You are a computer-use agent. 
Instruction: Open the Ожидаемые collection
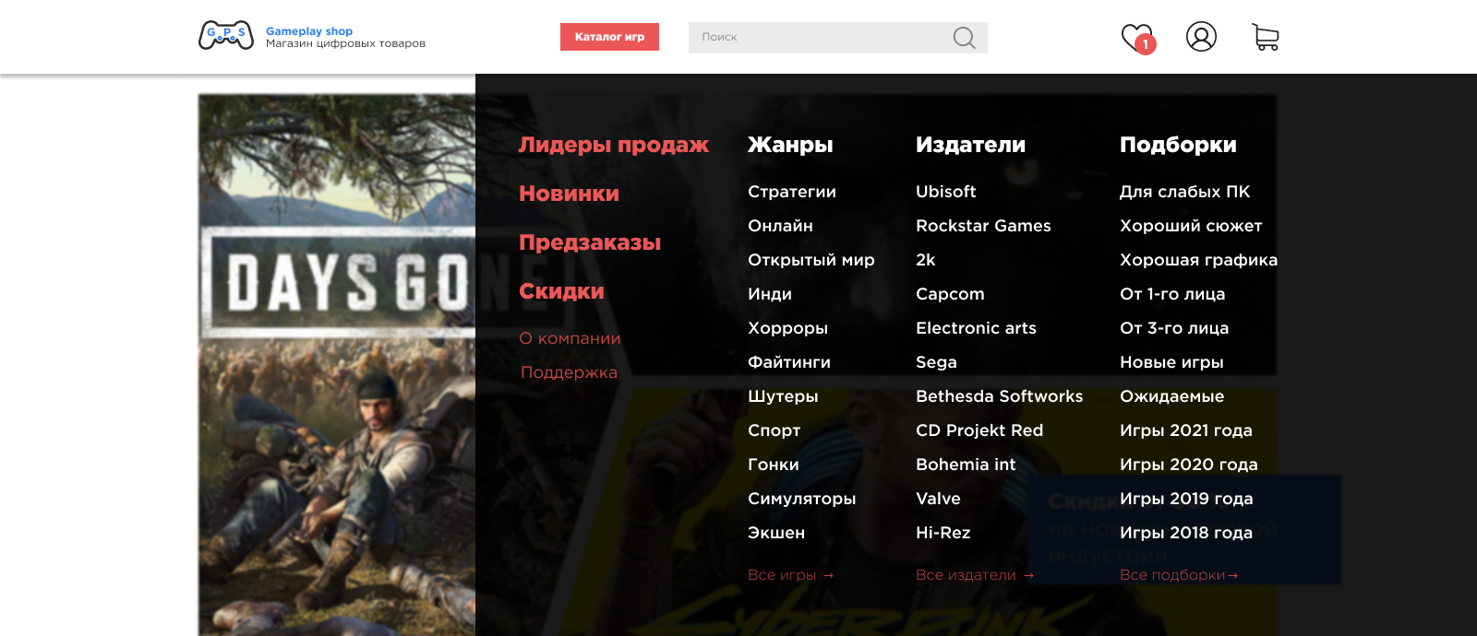1171,396
